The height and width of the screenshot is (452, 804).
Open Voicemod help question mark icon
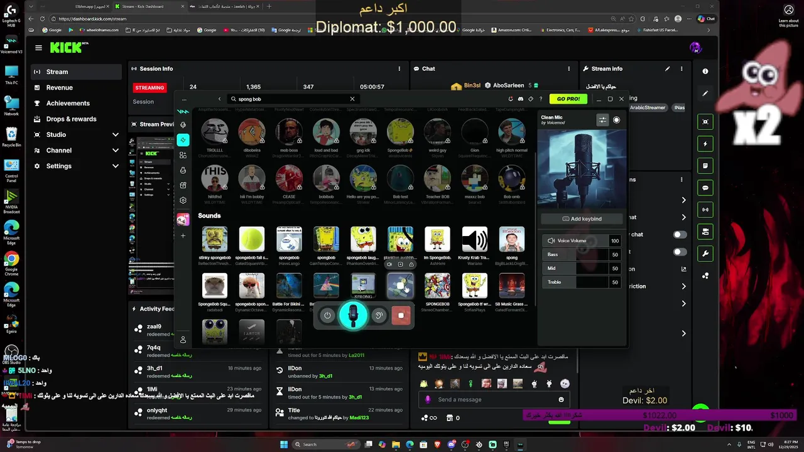click(x=541, y=99)
